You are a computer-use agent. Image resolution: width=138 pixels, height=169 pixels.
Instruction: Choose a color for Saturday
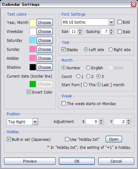point(45,41)
